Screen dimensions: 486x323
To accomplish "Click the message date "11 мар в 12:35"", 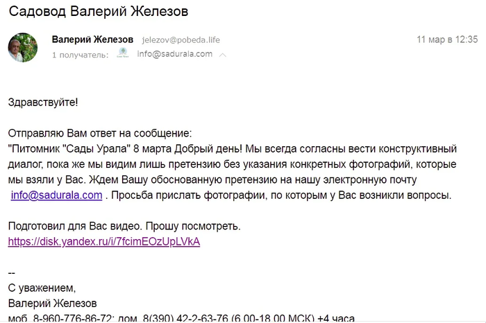I will pos(447,39).
